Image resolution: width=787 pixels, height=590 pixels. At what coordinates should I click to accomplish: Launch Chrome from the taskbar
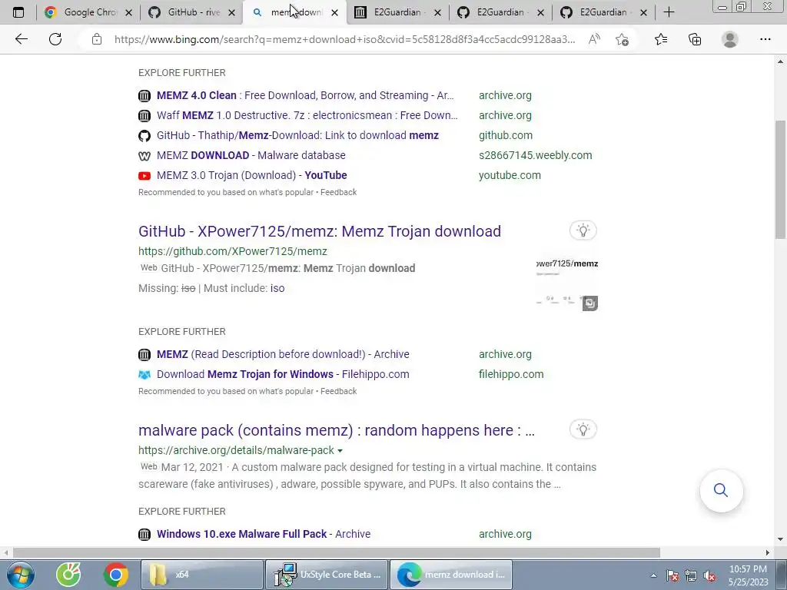(x=116, y=575)
